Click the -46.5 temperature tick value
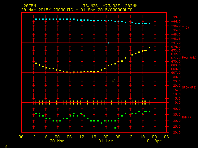The image size is (198, 148). point(176,39)
